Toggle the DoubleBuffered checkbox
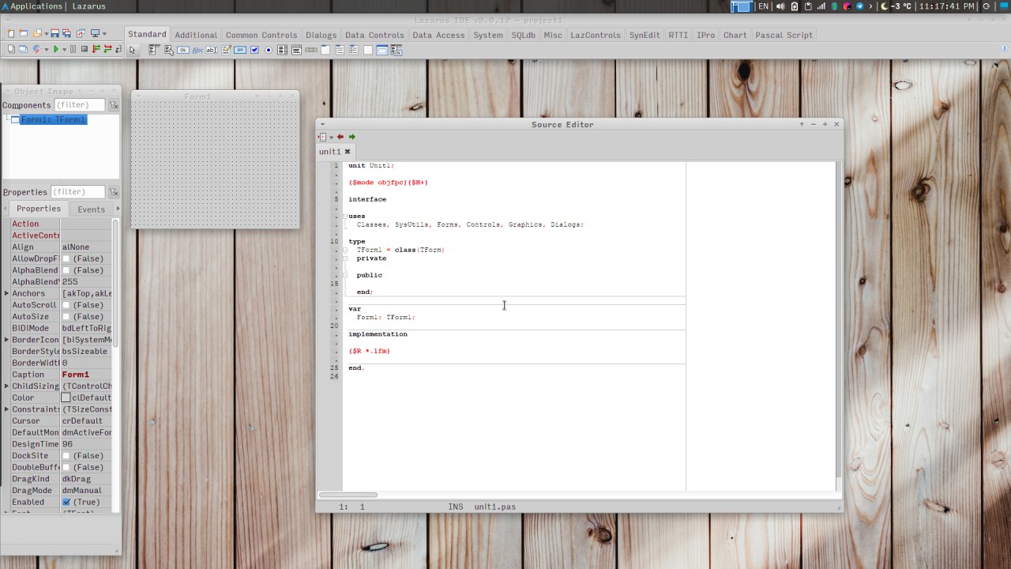Image resolution: width=1011 pixels, height=569 pixels. [x=66, y=468]
